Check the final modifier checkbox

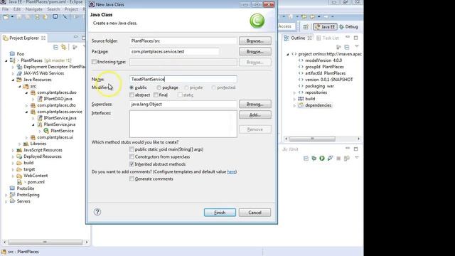(156, 95)
